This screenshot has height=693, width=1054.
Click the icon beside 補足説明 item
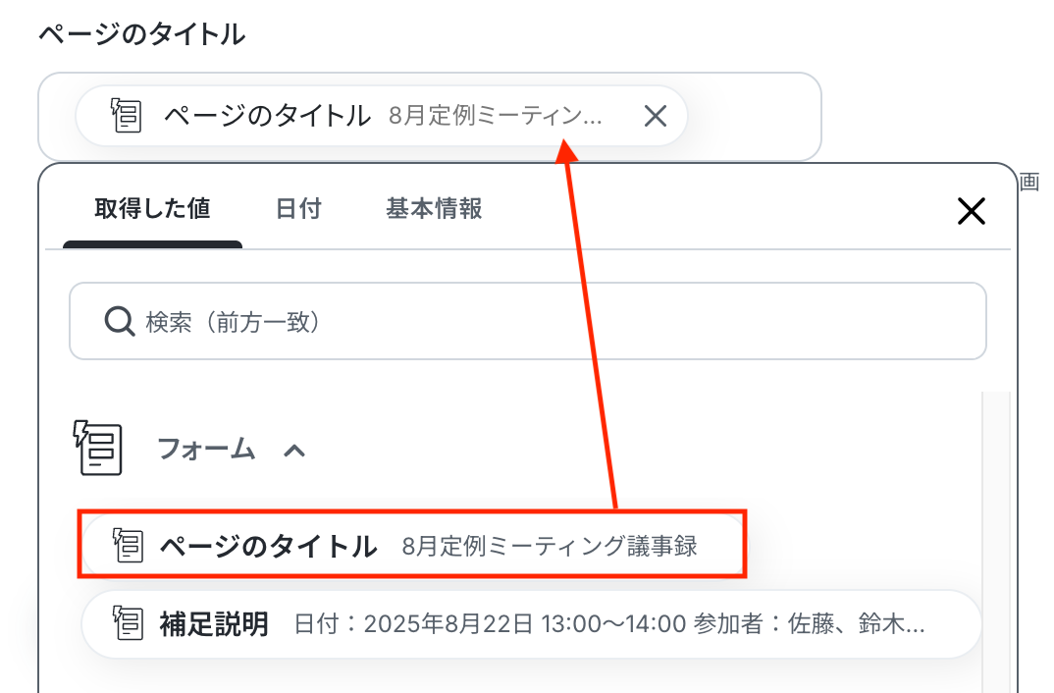point(128,623)
